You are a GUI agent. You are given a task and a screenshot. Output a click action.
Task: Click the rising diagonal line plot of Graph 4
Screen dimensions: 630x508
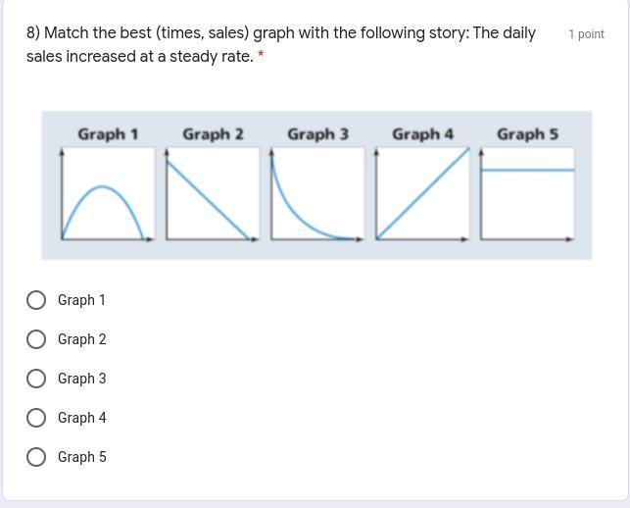click(x=422, y=193)
